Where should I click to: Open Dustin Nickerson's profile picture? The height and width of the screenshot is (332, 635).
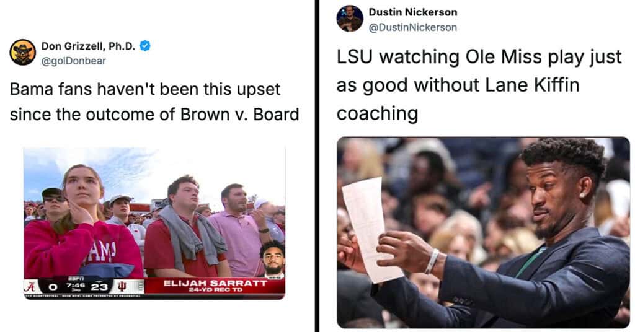pyautogui.click(x=350, y=19)
